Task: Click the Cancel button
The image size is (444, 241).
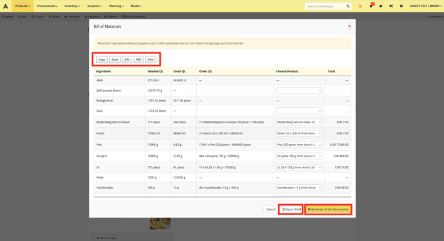Action: coord(270,209)
